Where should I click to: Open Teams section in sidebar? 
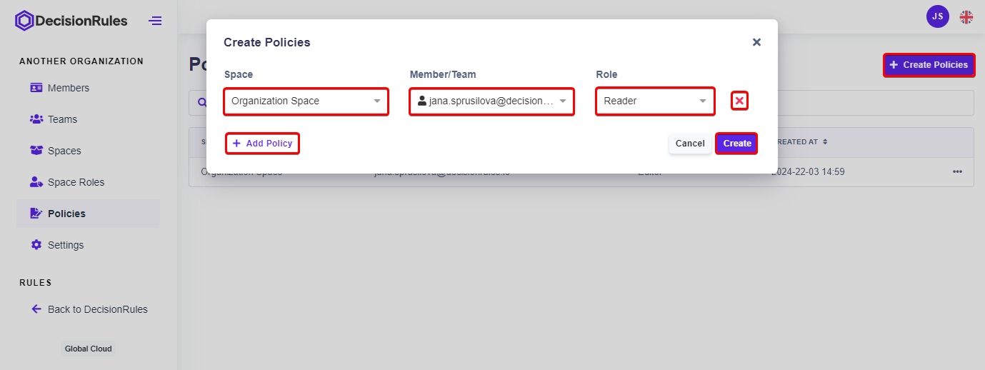tap(62, 119)
